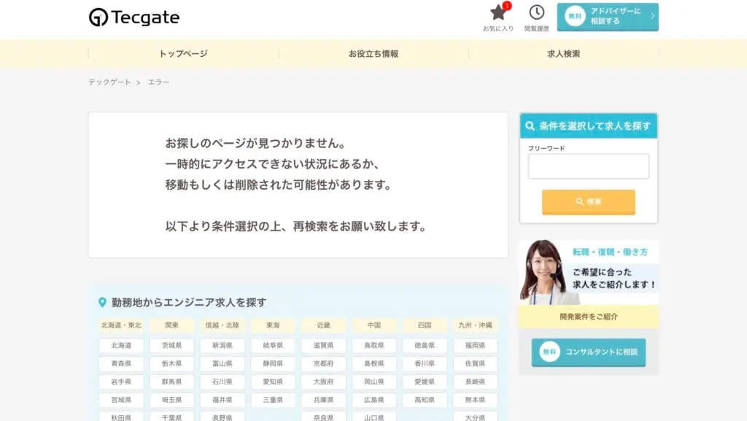Select the 愛知県 prefecture button
Screen dimensions: 747x421
tap(273, 382)
